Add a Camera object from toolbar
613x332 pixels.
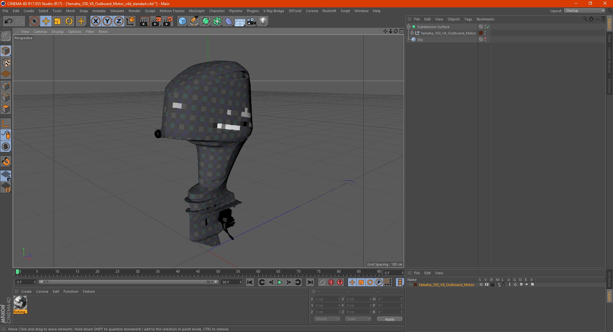pyautogui.click(x=251, y=21)
